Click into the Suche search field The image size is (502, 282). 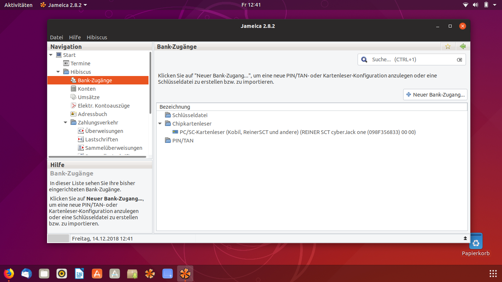coord(412,59)
